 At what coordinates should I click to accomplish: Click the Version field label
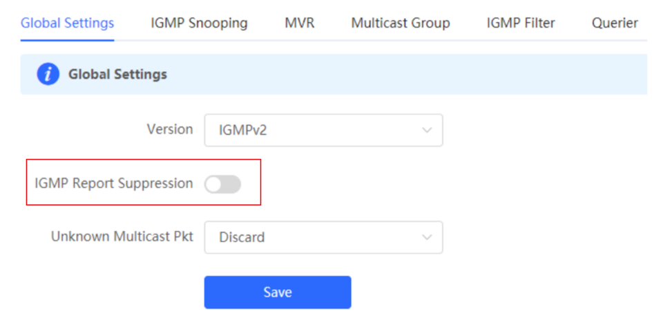pos(170,129)
